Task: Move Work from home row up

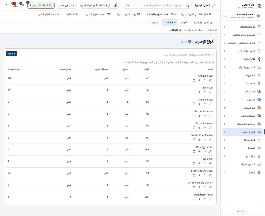Action: (205, 199)
